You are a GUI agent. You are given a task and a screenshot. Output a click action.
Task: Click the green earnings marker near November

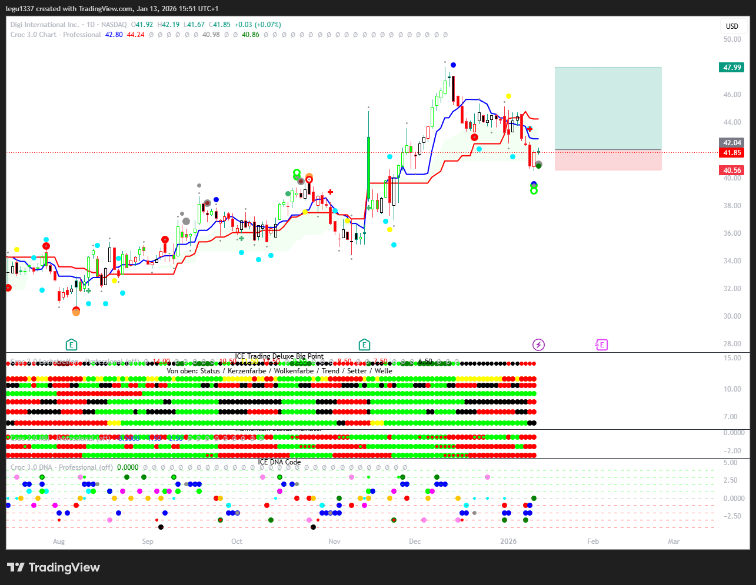click(x=364, y=345)
